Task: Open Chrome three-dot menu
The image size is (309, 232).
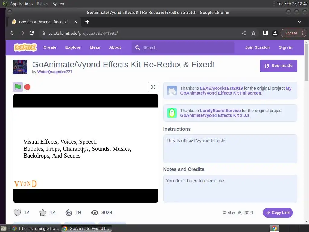Action: (302, 33)
